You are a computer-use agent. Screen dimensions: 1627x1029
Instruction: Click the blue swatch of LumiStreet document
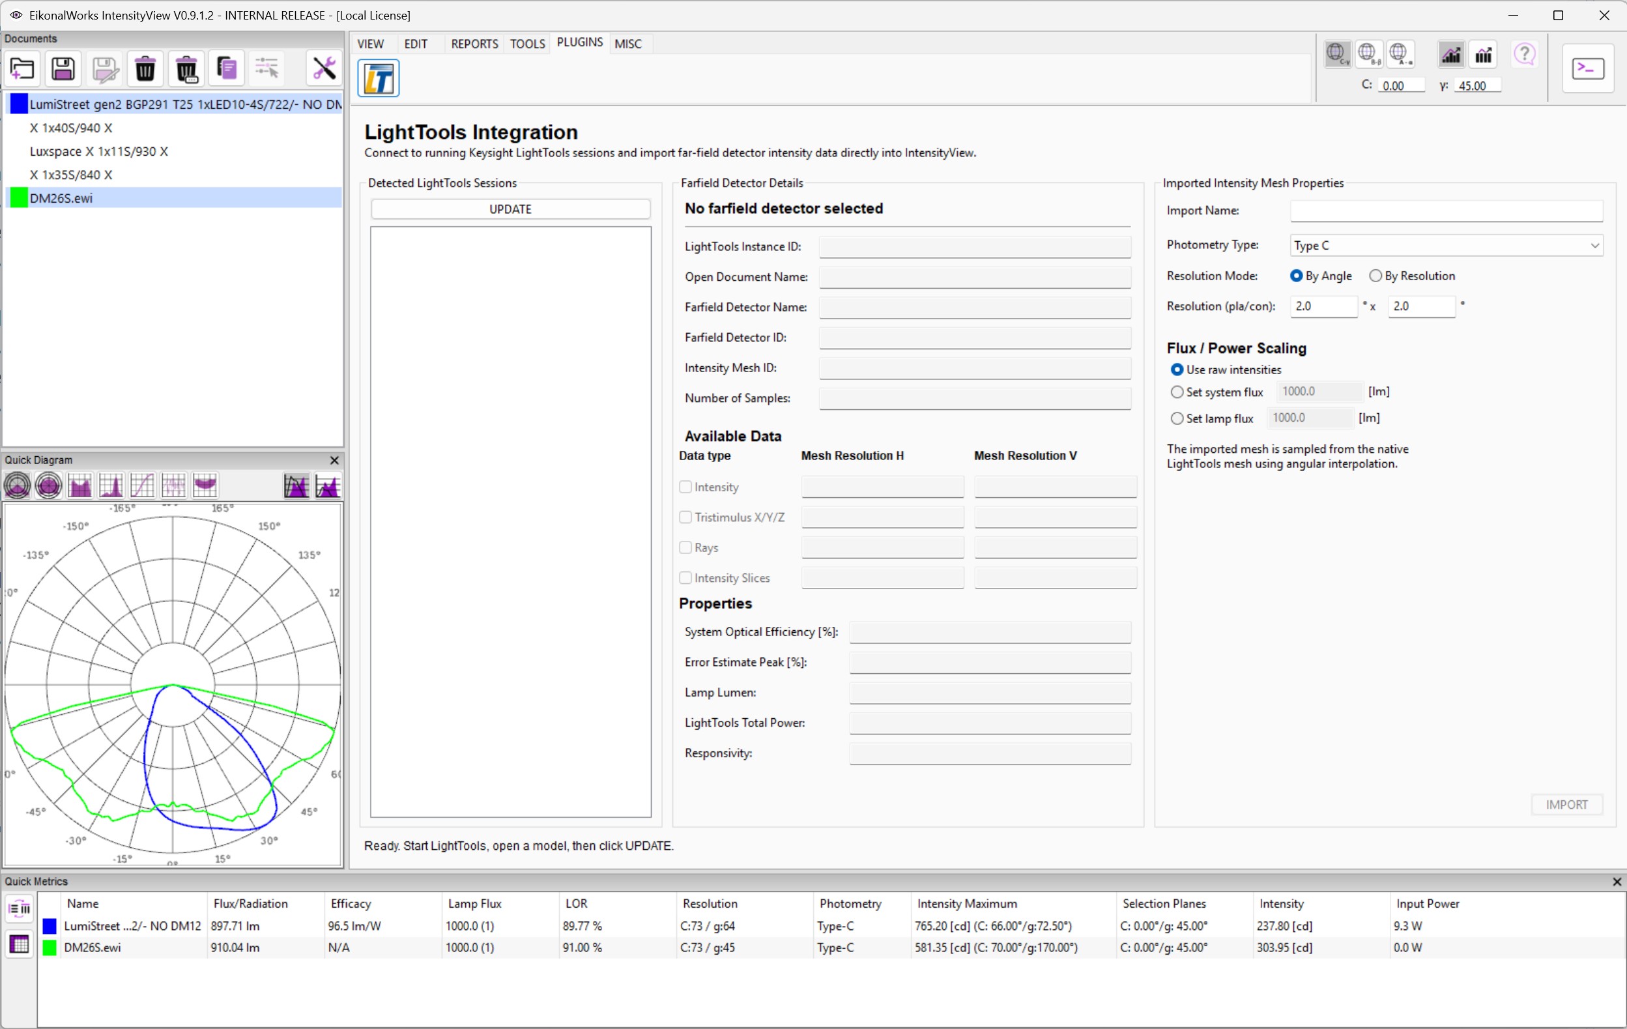(19, 104)
